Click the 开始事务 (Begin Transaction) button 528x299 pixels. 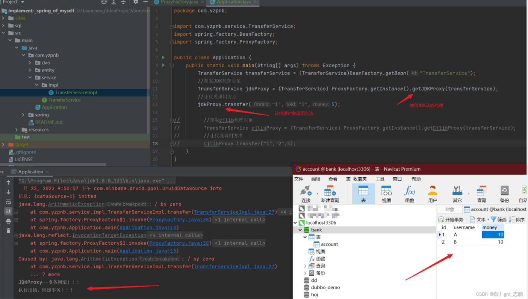[451, 219]
